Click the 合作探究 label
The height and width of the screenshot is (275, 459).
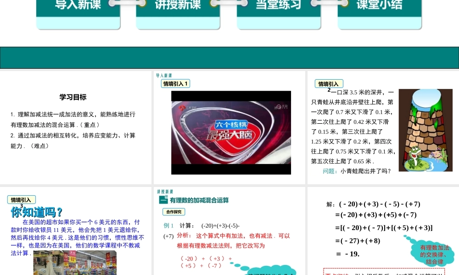174,212
